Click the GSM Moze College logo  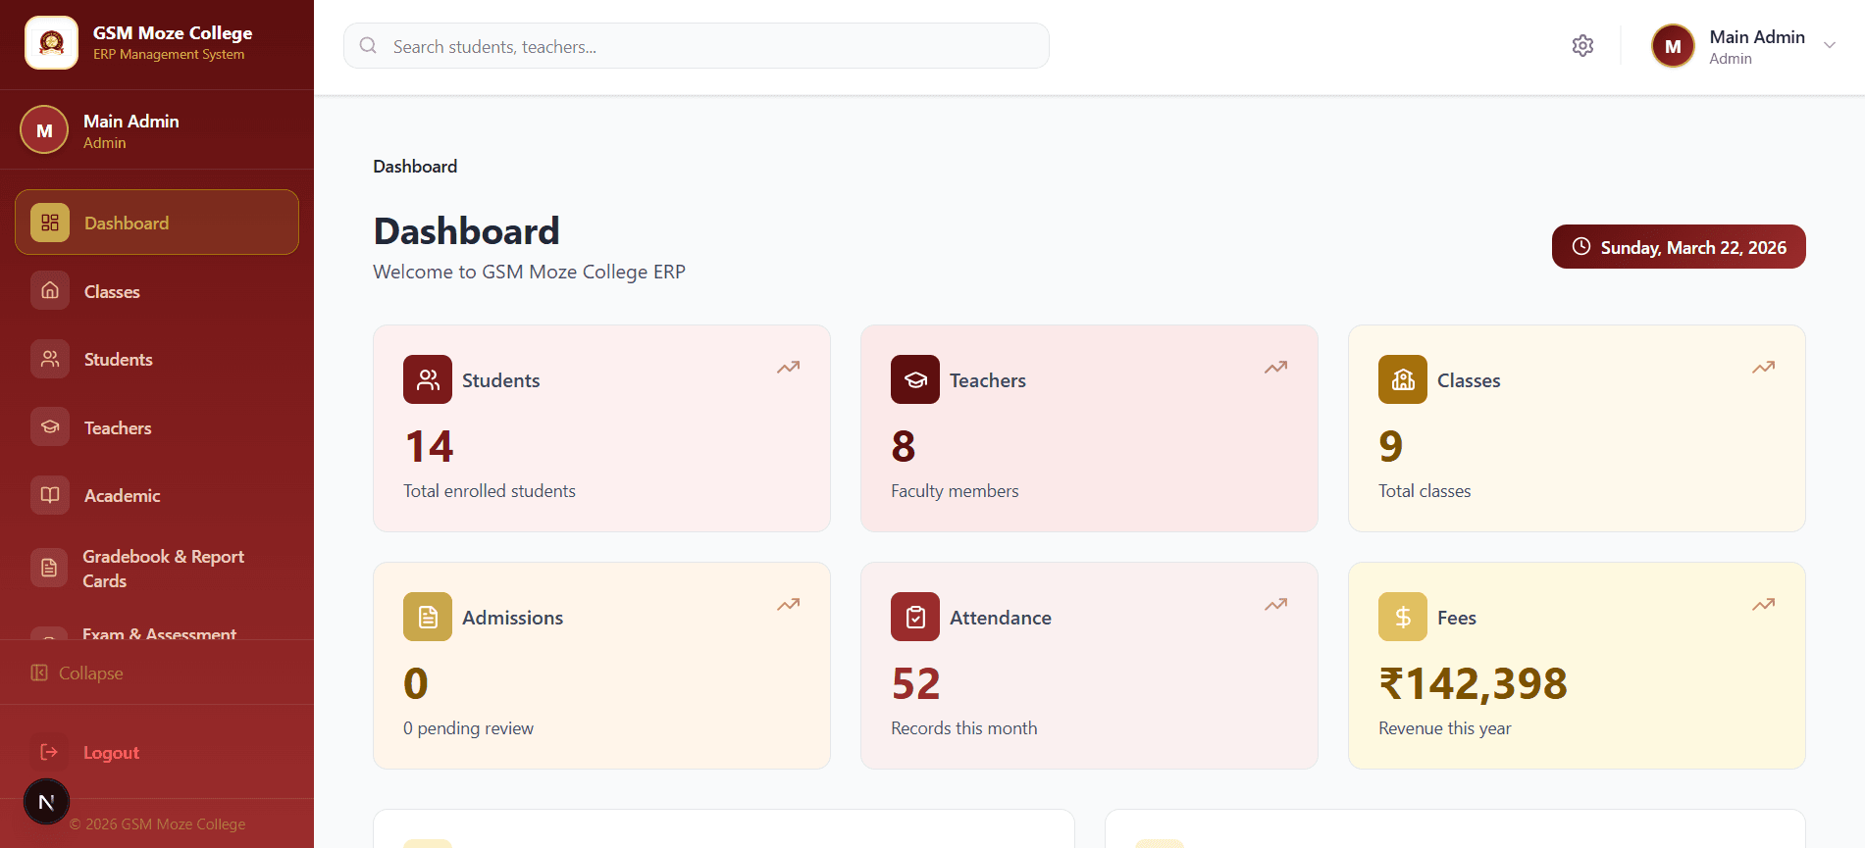(51, 42)
